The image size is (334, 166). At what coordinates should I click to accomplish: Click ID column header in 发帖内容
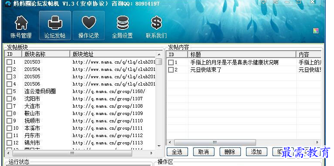(177, 54)
